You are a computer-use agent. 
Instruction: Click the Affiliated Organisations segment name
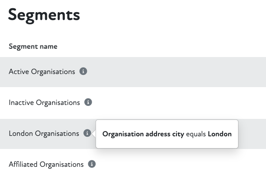coord(46,165)
